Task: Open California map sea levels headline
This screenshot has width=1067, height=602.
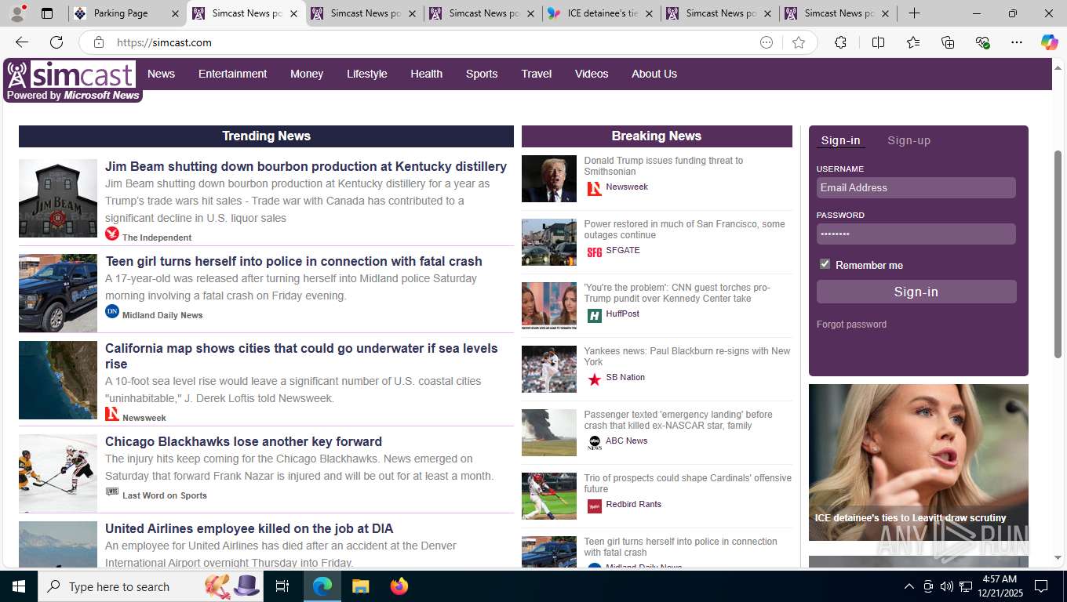Action: click(x=301, y=356)
